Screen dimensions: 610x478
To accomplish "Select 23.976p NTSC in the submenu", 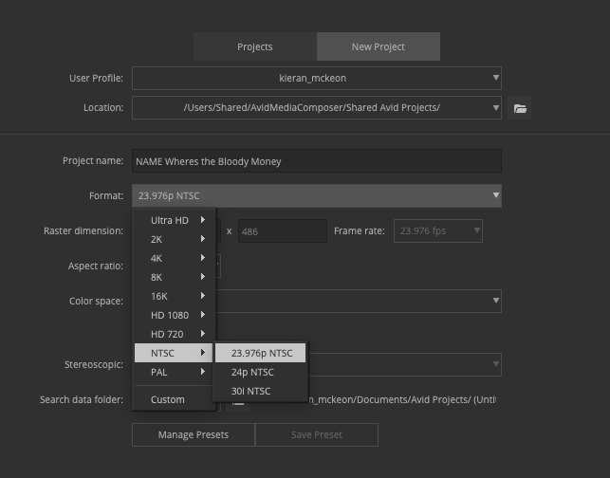I will [x=260, y=353].
